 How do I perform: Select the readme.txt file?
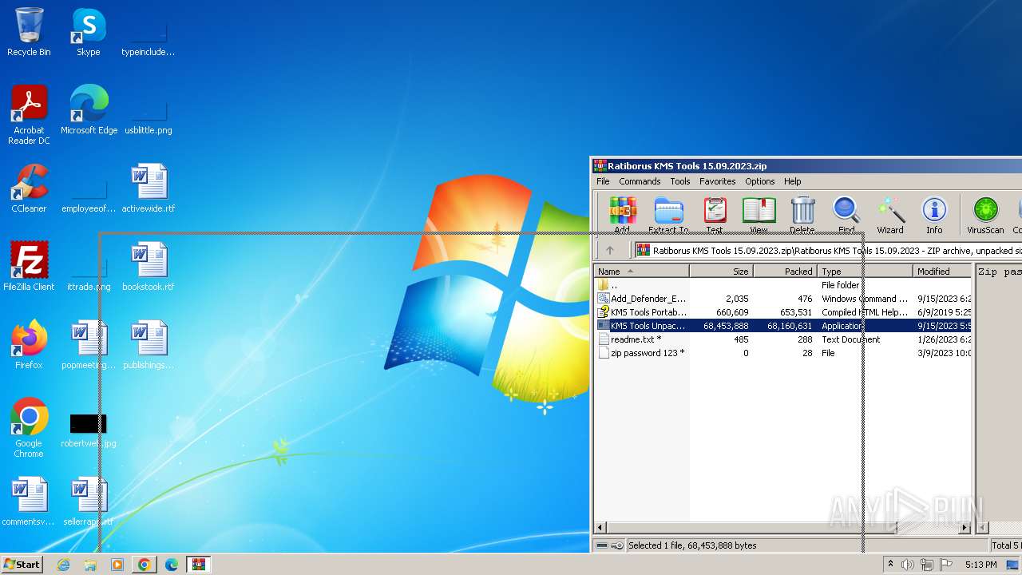782,339
